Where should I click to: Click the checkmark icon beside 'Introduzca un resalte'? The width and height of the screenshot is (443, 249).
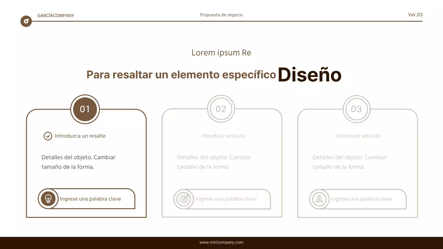48,136
